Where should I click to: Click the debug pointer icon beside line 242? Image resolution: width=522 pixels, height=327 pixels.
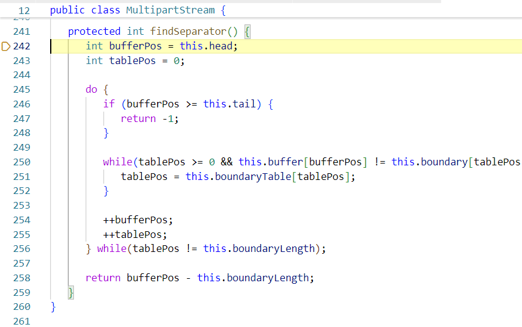pyautogui.click(x=7, y=46)
